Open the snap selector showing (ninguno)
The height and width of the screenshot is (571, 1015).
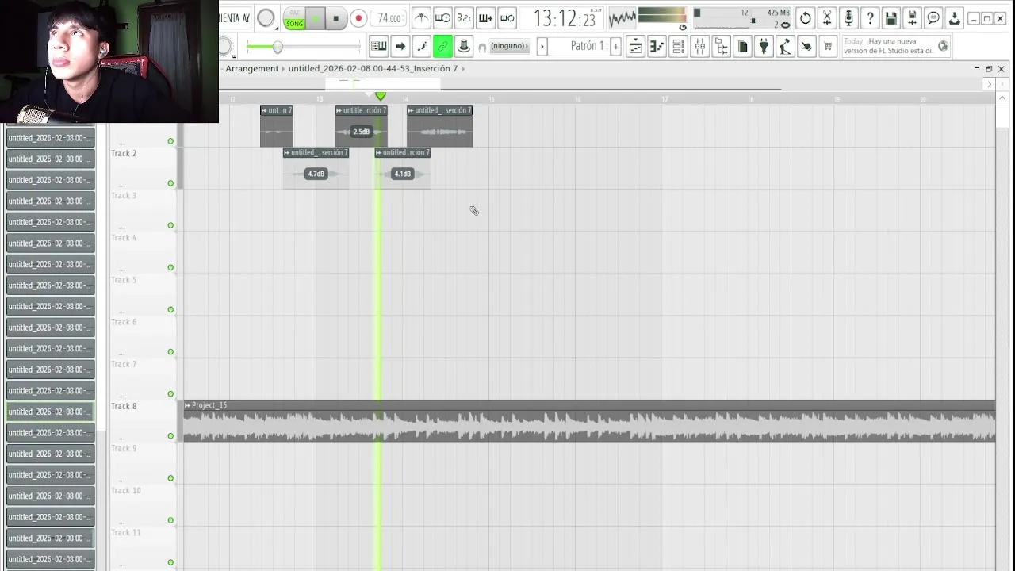pos(509,46)
